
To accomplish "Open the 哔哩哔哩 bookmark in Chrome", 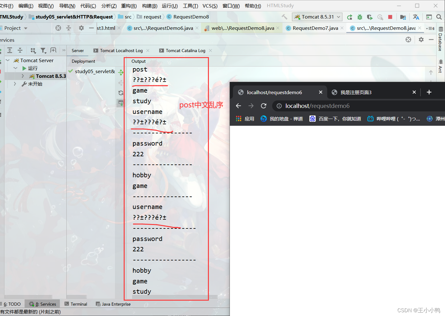I will point(394,119).
